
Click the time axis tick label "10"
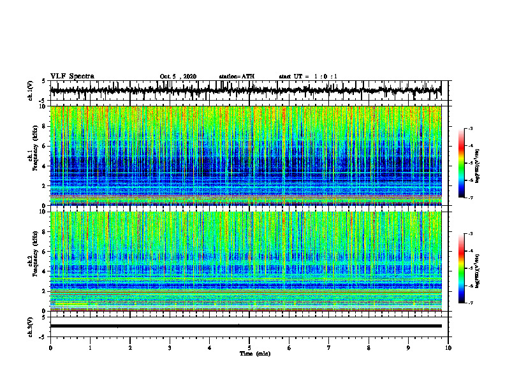(x=448, y=347)
